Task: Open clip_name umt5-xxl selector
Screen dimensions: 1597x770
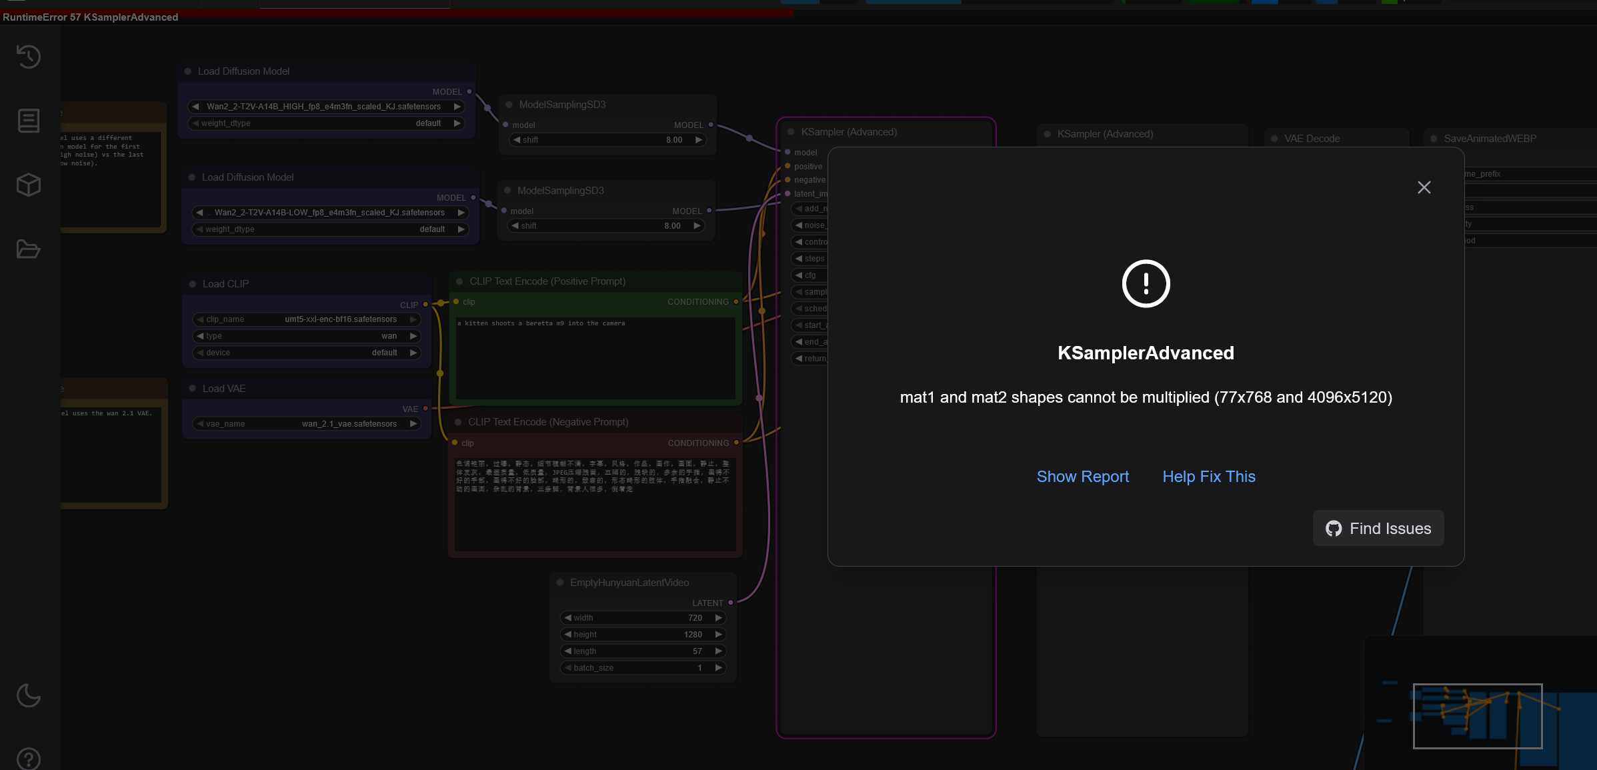Action: tap(307, 319)
